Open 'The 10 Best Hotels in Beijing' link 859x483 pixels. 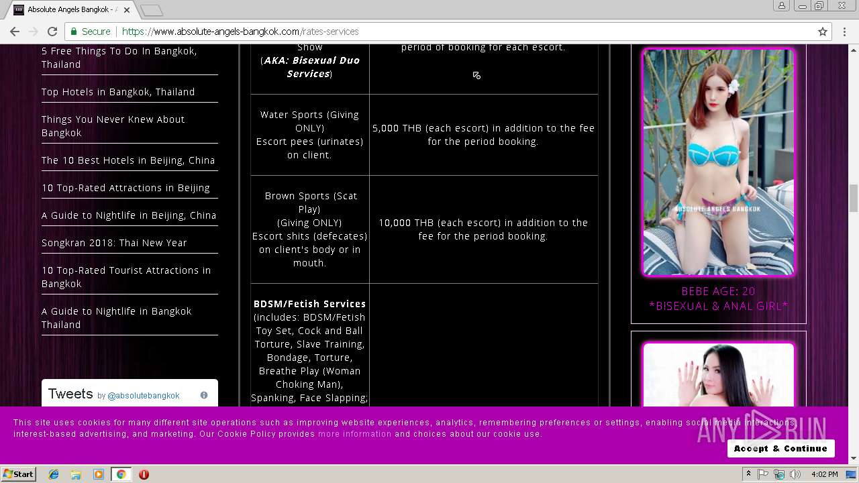tap(128, 160)
